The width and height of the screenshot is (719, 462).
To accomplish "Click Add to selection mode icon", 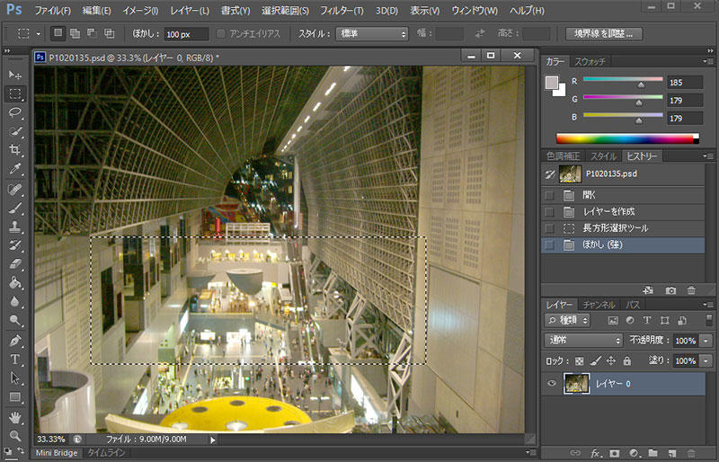I will [75, 33].
